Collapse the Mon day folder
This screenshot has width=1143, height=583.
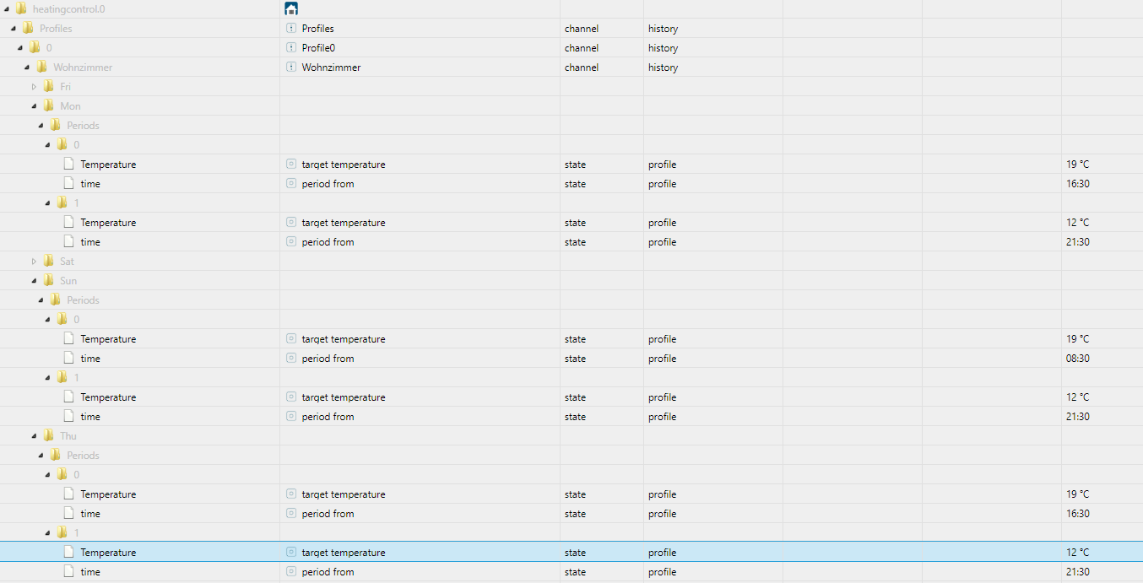pyautogui.click(x=35, y=106)
